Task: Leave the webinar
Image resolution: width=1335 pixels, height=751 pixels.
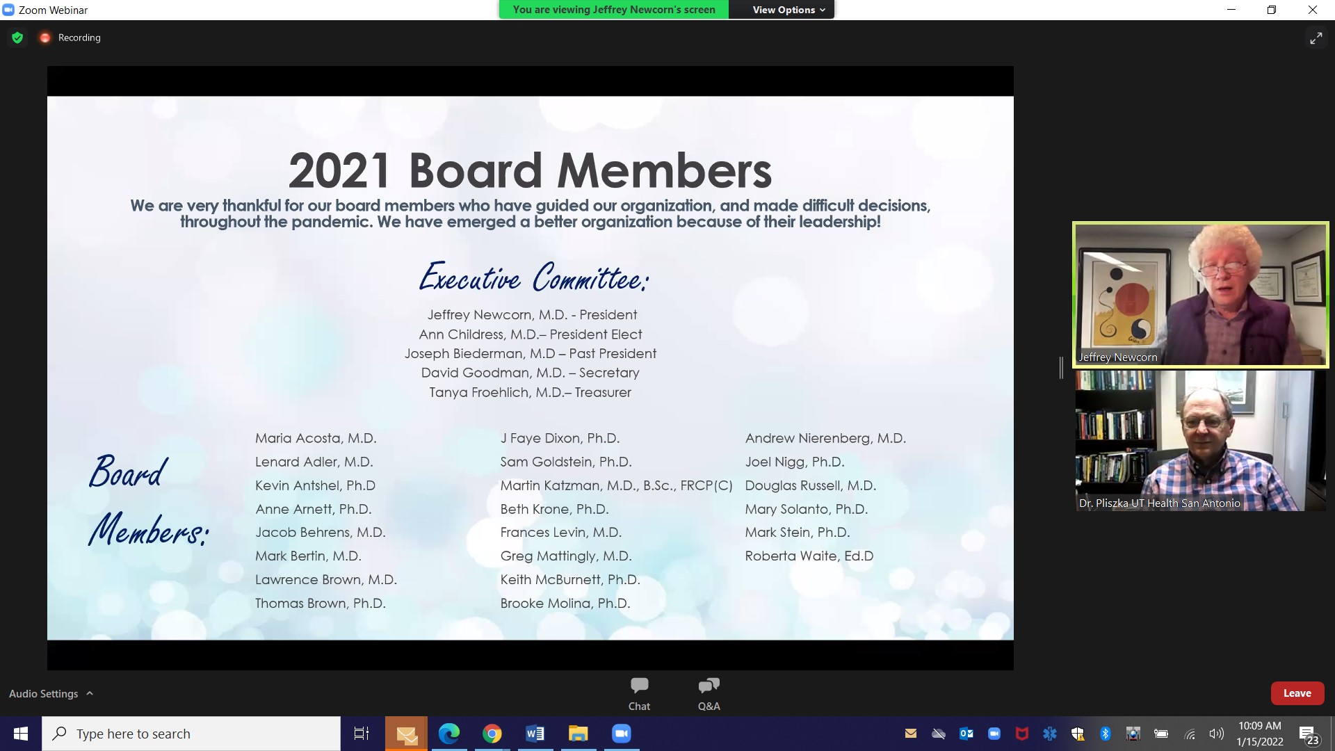Action: tap(1297, 693)
